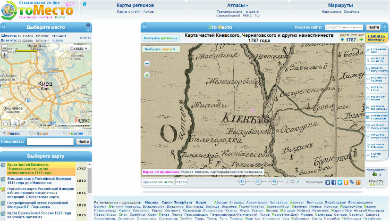Image resolution: width=390 pixels, height=221 pixels.
Task: Open Карты онлайн link
Action: [128, 11]
